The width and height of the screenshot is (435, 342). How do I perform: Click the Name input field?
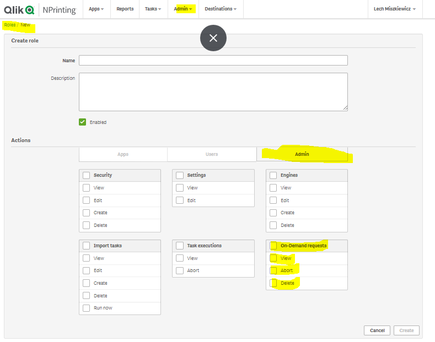pyautogui.click(x=213, y=61)
